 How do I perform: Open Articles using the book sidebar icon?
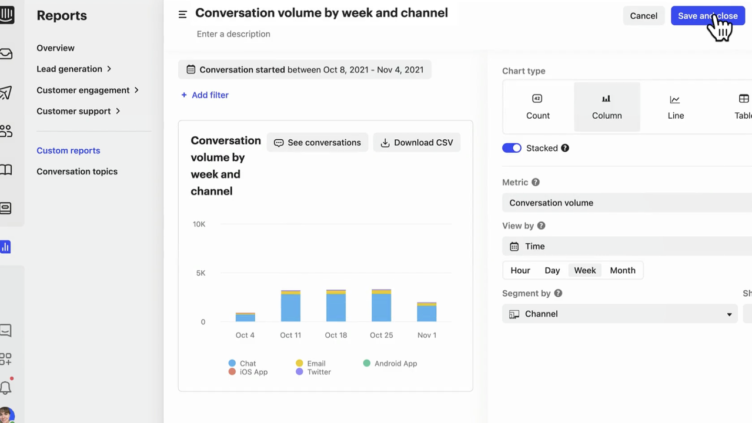pos(7,169)
